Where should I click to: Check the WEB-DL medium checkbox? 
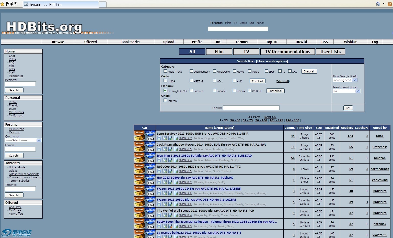tap(250, 91)
